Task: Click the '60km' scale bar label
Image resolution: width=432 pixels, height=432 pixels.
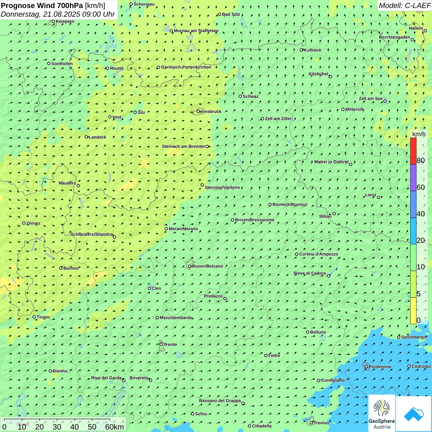Action: click(x=114, y=427)
